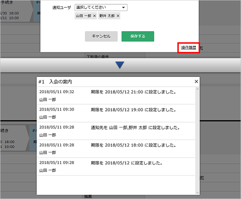Click the キャンセル button
Screen dimensions: 241x199
click(101, 37)
